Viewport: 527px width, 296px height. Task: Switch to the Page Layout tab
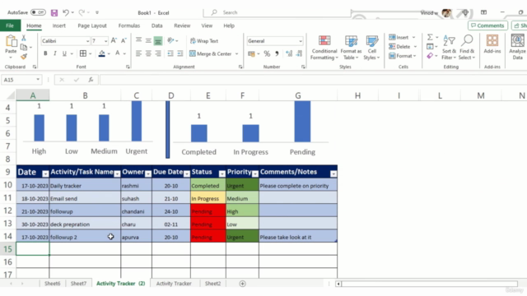pos(92,25)
